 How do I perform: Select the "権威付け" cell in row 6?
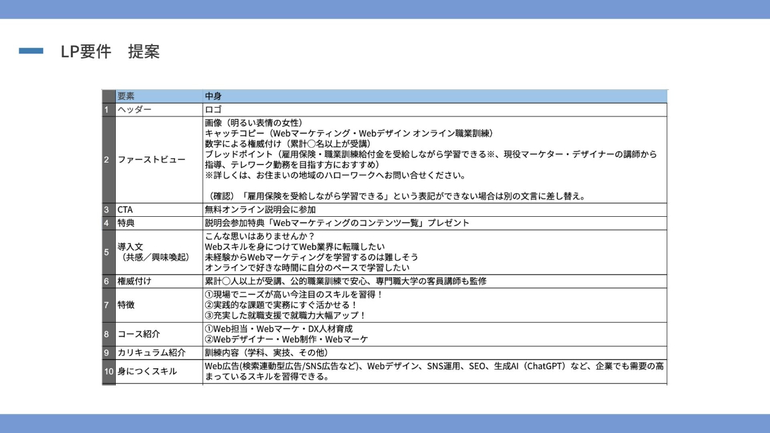(158, 281)
